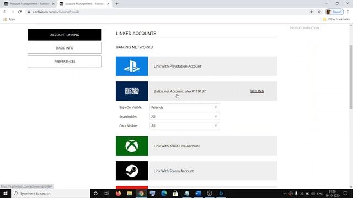Image resolution: width=353 pixels, height=198 pixels.
Task: Open the Preferences section
Action: [x=65, y=61]
